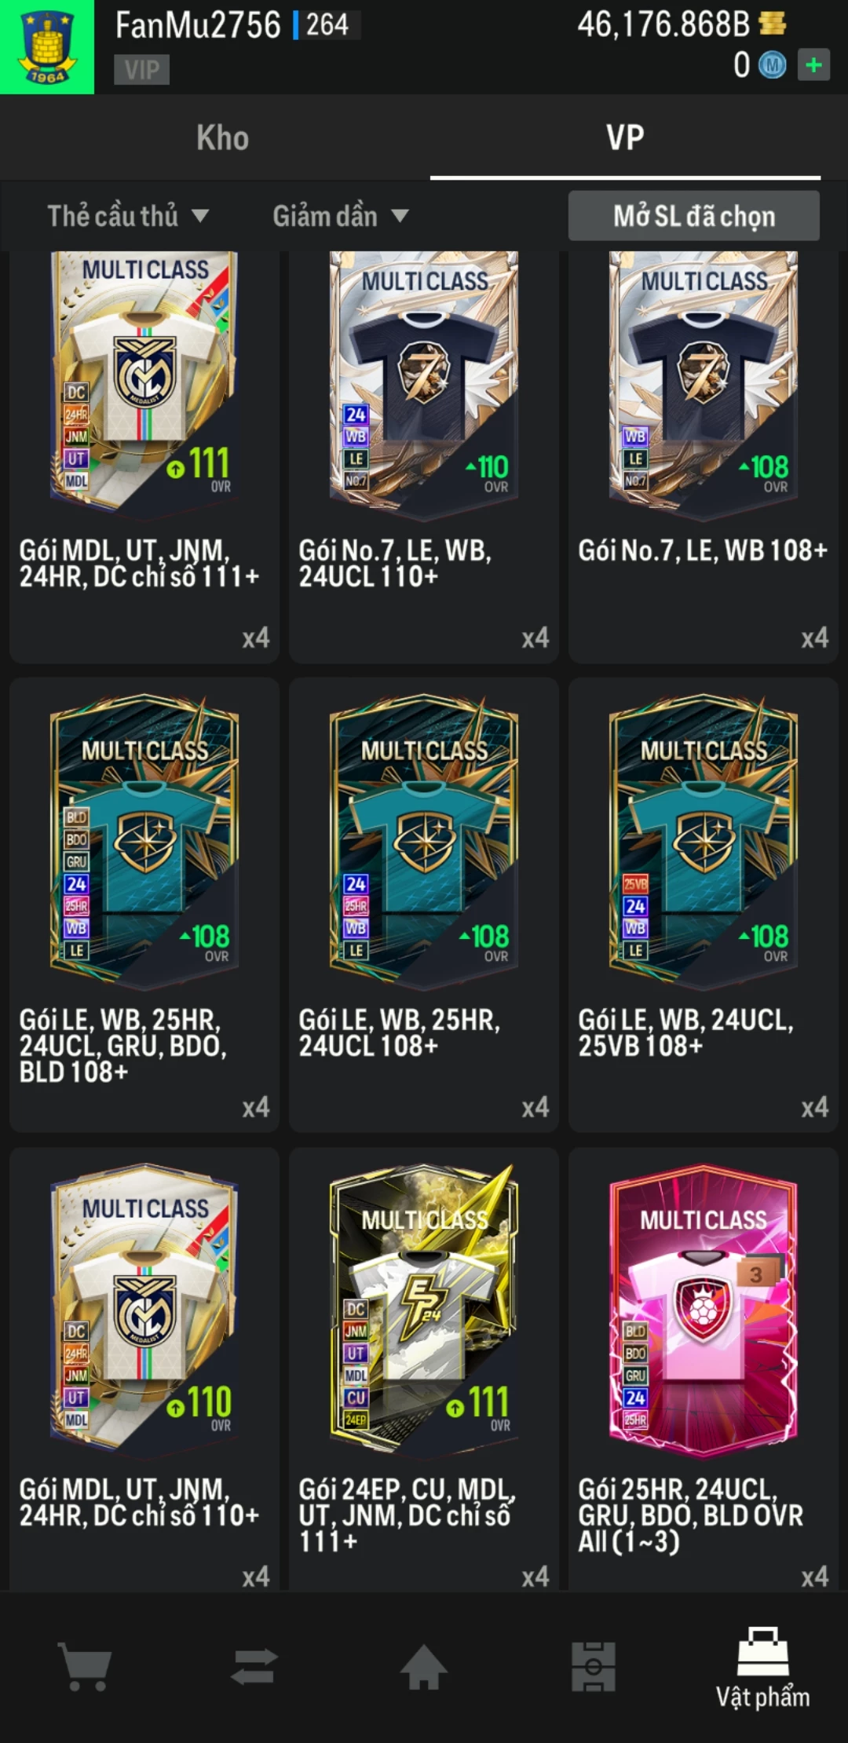Tap the club crest 1964 badge
Viewport: 848px width, 1743px height.
click(47, 47)
